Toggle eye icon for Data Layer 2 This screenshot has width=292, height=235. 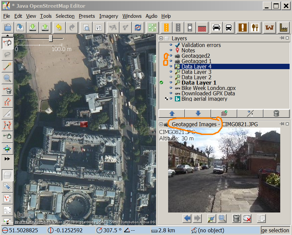click(171, 77)
